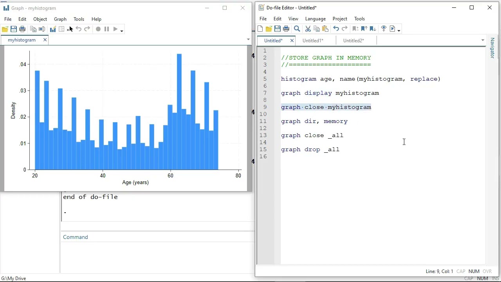
Task: Click the Graph window Redo arrow
Action: 87,29
